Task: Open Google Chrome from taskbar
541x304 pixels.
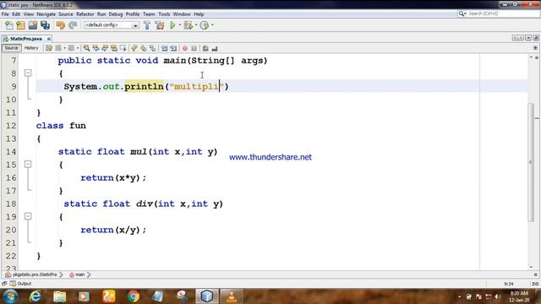Action: [x=134, y=296]
